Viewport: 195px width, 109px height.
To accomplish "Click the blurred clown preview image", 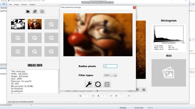I will click(x=98, y=35).
